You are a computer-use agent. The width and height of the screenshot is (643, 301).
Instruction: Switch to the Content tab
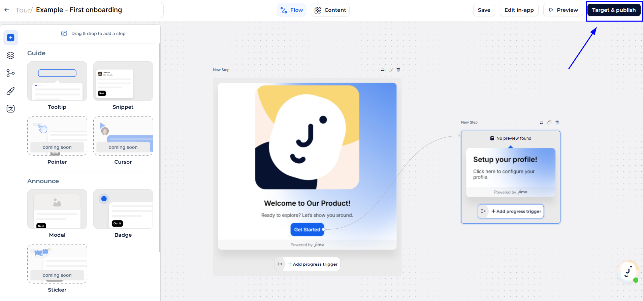330,10
